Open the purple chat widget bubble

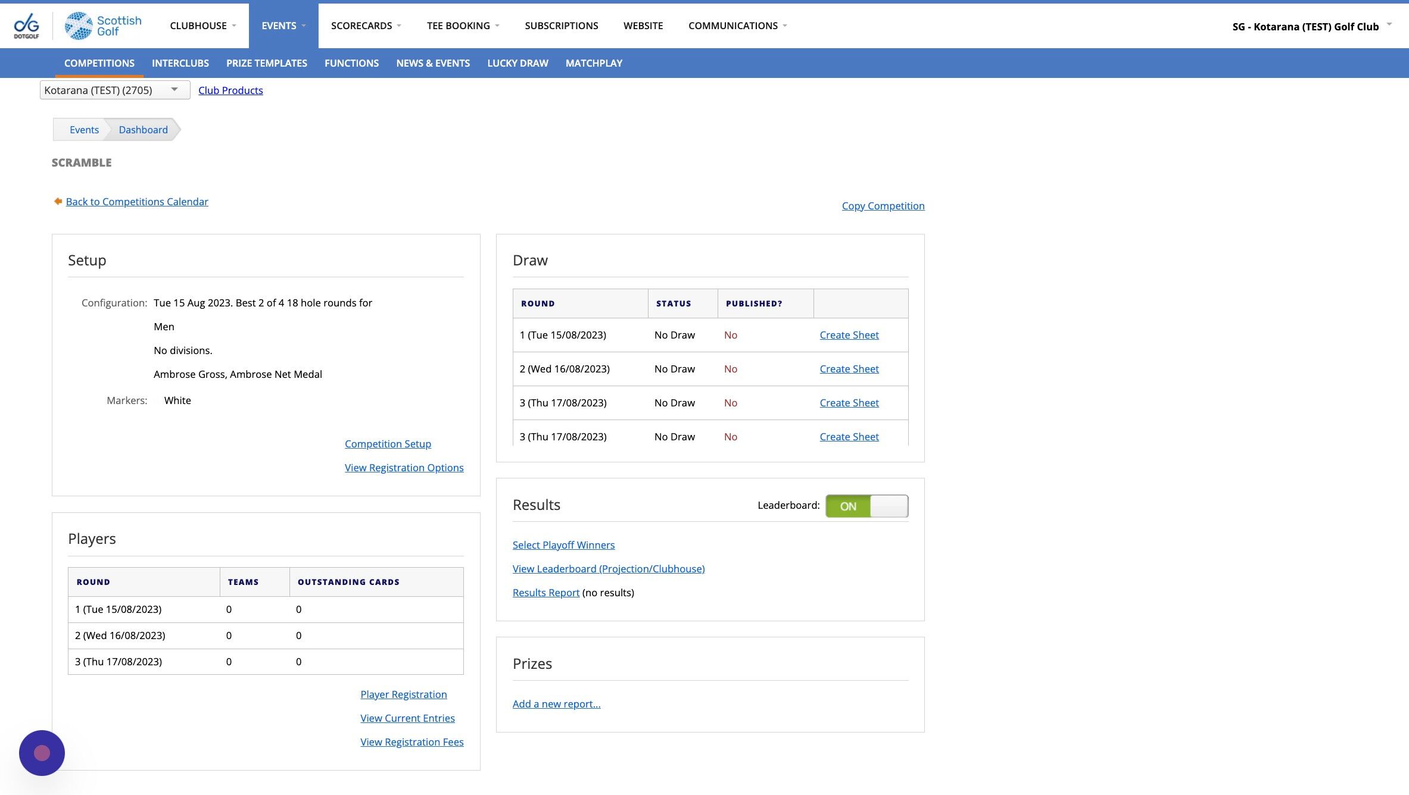pos(42,753)
